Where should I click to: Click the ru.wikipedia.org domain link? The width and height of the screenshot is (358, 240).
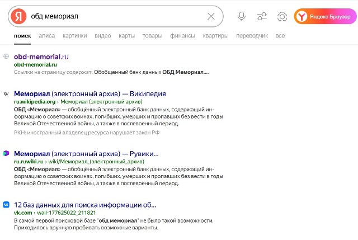pyautogui.click(x=35, y=102)
